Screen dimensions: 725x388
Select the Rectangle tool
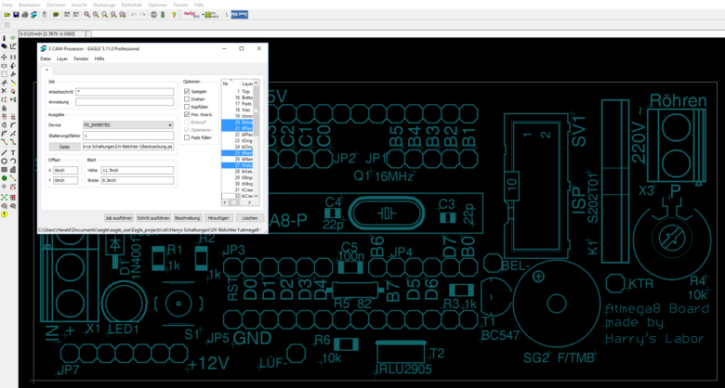coord(4,170)
